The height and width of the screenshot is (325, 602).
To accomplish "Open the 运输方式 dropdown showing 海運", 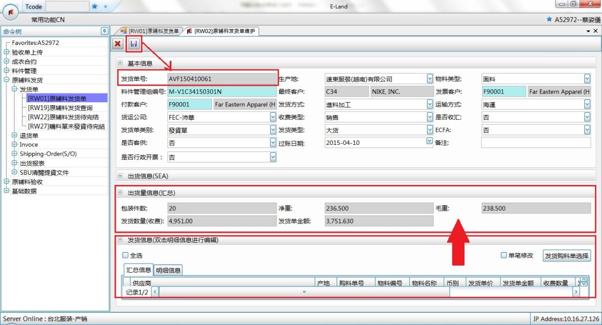I will point(587,105).
